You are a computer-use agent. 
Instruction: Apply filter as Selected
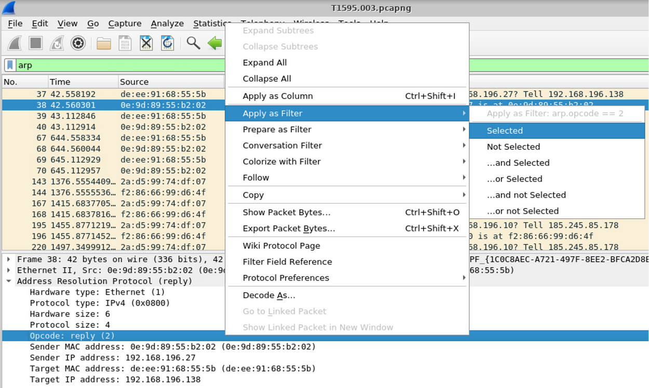click(x=557, y=131)
